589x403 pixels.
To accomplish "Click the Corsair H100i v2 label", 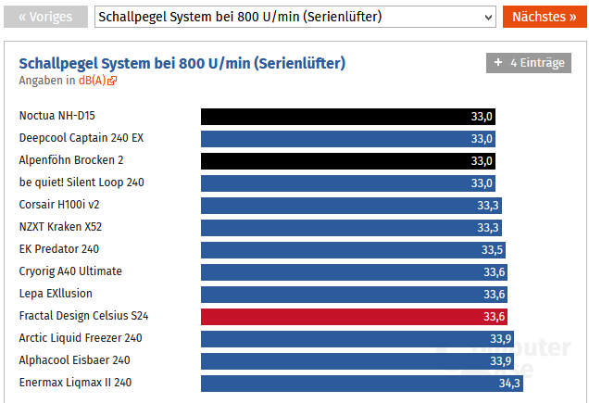I will coord(59,205).
